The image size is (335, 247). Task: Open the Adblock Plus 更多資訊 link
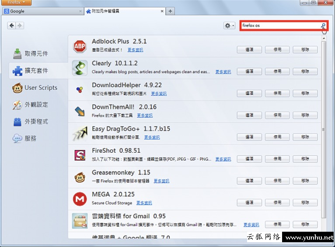click(135, 50)
